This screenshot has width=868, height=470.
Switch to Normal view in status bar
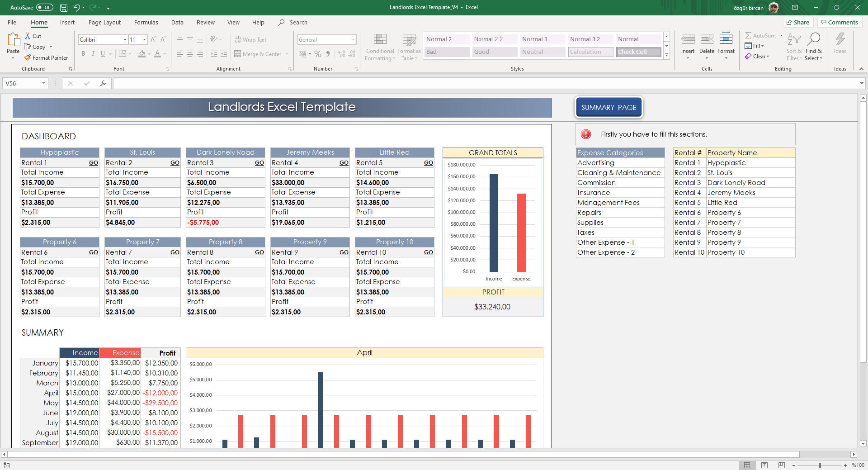[x=747, y=465]
